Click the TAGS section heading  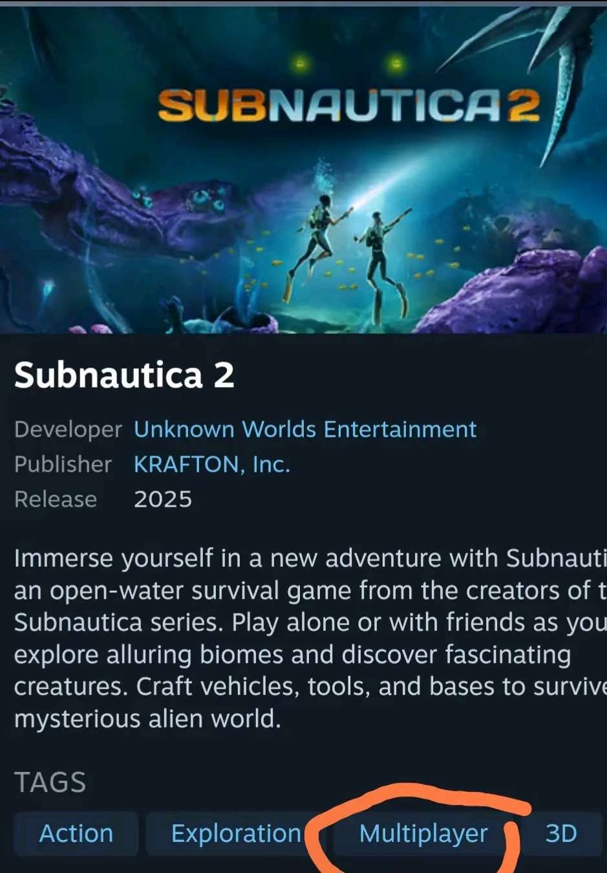(x=50, y=782)
